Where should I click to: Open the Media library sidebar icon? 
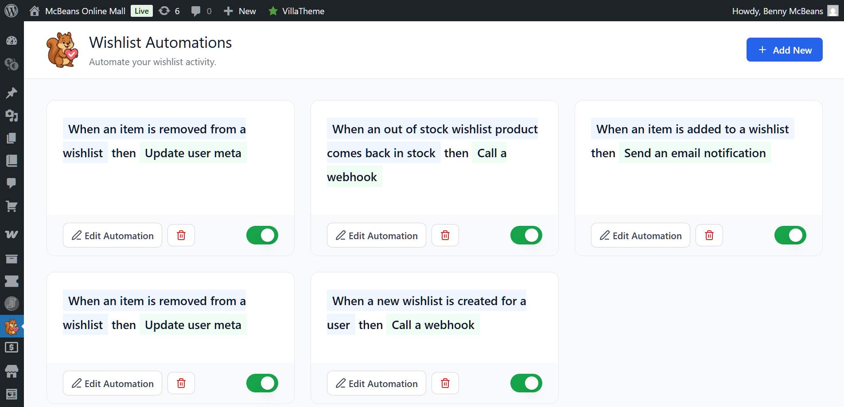(x=12, y=116)
